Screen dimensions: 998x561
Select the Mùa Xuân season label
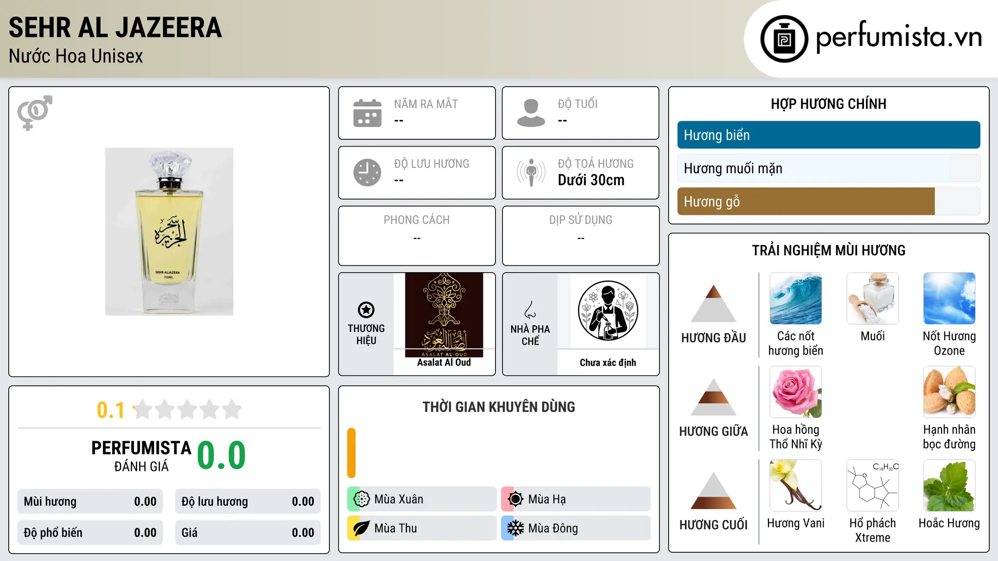pos(399,499)
